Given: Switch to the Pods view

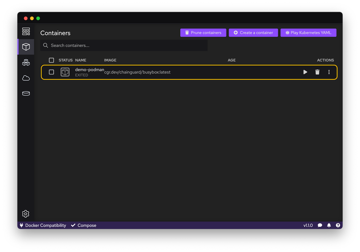Looking at the screenshot, I should pos(26,62).
